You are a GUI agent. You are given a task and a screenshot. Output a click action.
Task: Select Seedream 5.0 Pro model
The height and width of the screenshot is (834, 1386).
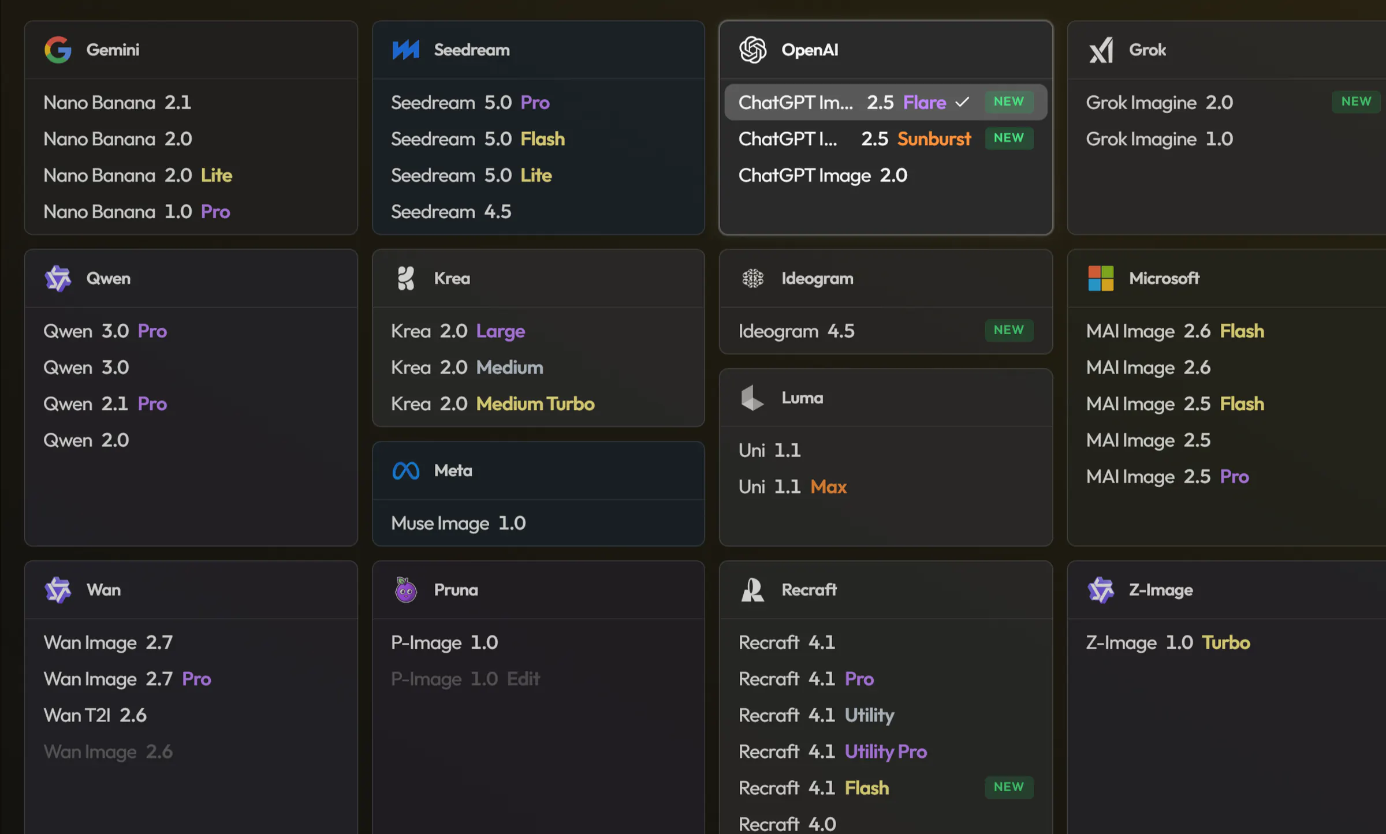(538, 102)
